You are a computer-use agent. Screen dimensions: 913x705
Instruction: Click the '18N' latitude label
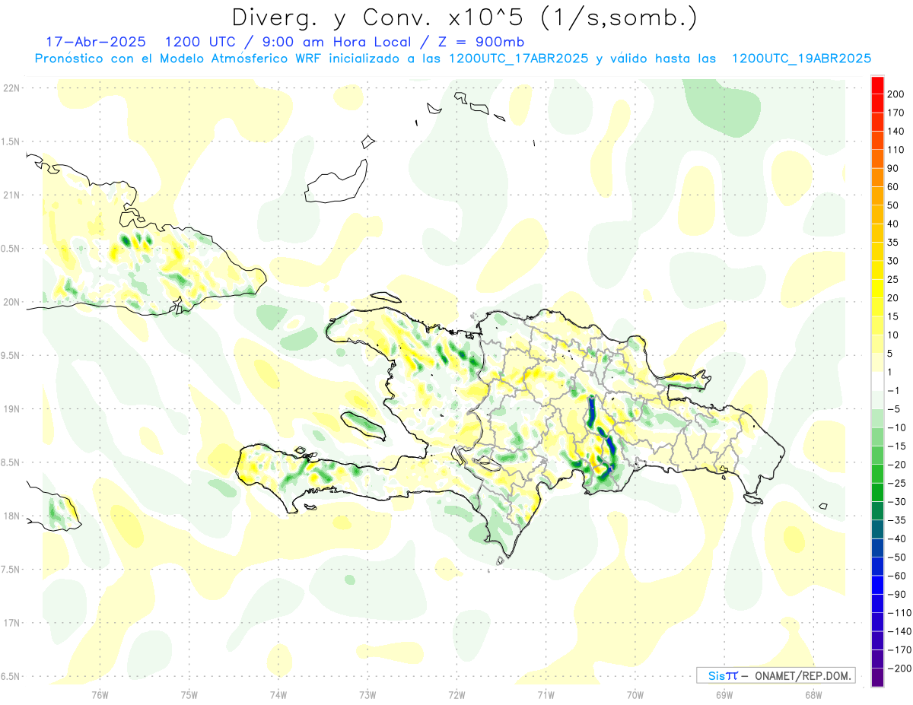click(x=11, y=516)
